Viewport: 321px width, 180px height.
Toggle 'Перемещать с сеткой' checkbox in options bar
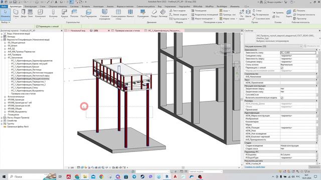(x=37, y=26)
